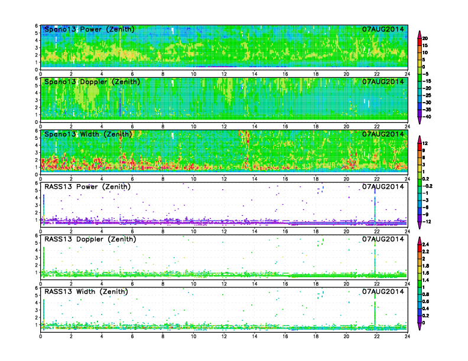Screen dimensions: 468x361
Task: Click the 'RASS13 Power (Zenith)' panel title
Action: (x=87, y=187)
